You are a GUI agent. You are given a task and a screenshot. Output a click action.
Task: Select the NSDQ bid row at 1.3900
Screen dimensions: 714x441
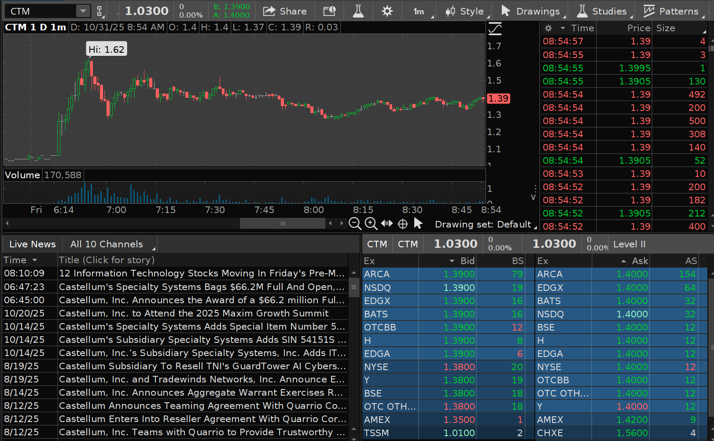[x=444, y=288]
